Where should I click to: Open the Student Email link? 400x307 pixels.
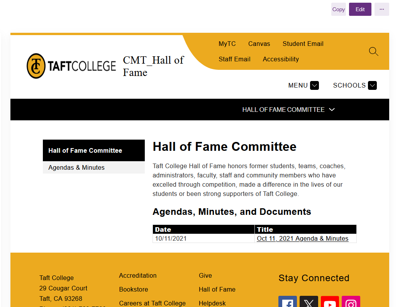tap(303, 44)
